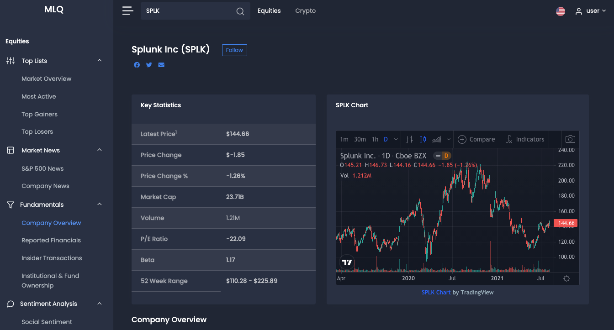Open the chart style dropdown arrow
Image resolution: width=614 pixels, height=330 pixels.
(449, 139)
